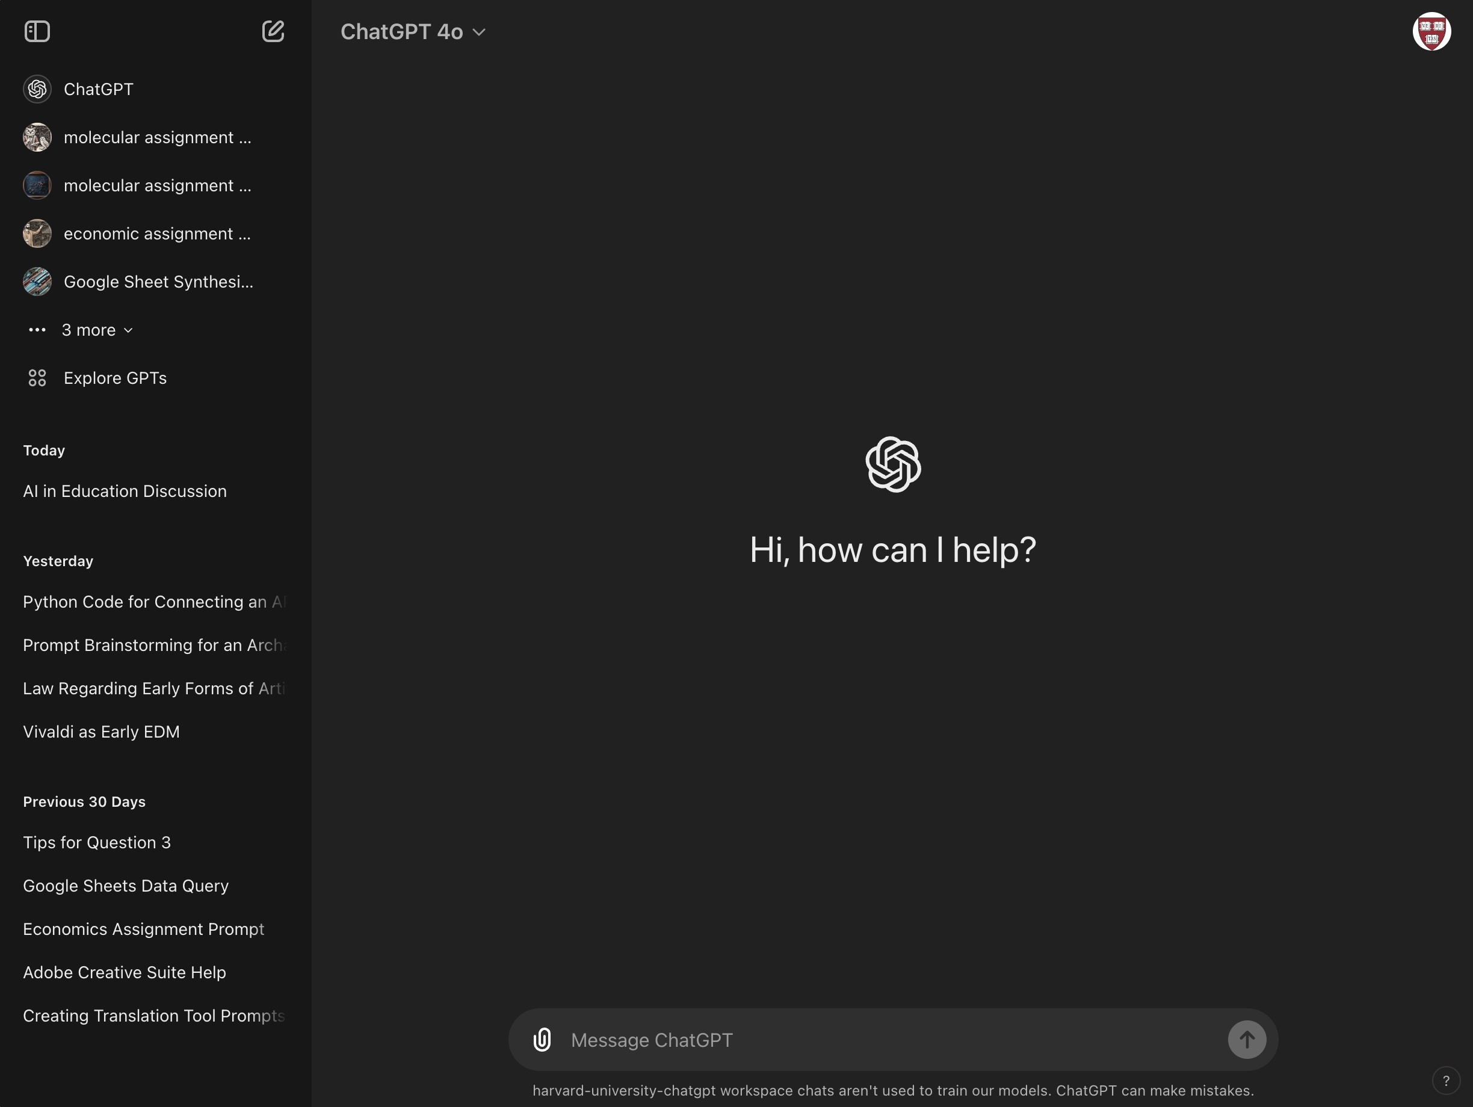Expand the ChatGPT 4o model dropdown

(x=413, y=31)
